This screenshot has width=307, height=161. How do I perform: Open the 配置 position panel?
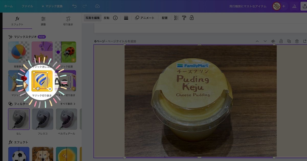[165, 18]
